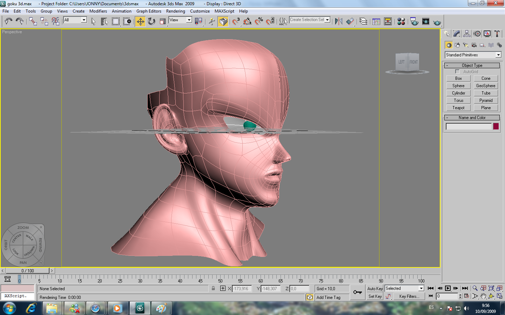Activate the Select and Move tool

tap(140, 21)
